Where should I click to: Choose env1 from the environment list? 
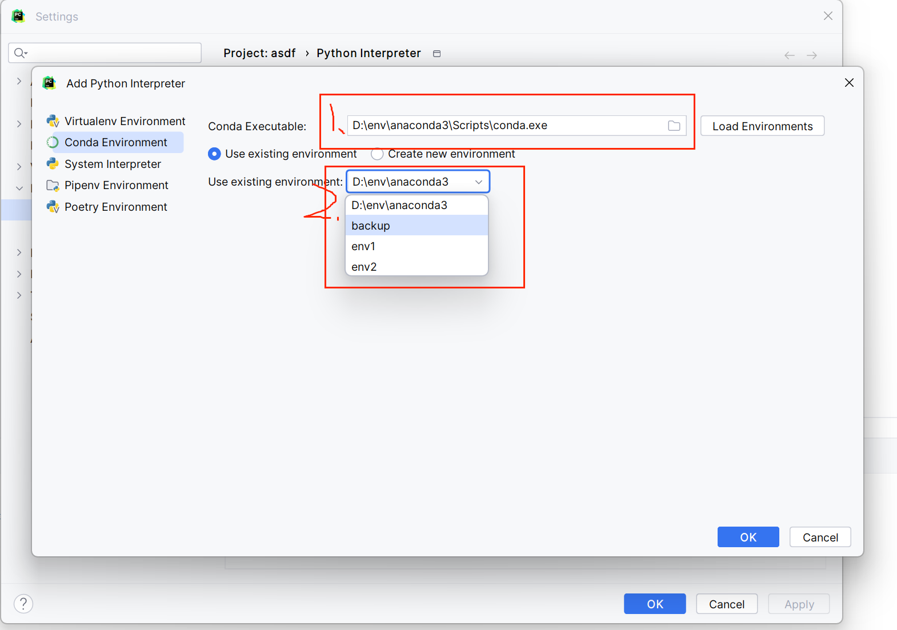pyautogui.click(x=417, y=246)
